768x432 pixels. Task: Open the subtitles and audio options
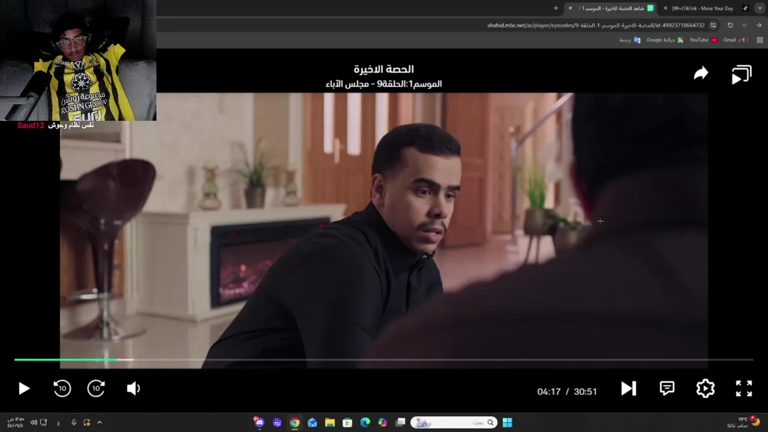[x=667, y=389]
